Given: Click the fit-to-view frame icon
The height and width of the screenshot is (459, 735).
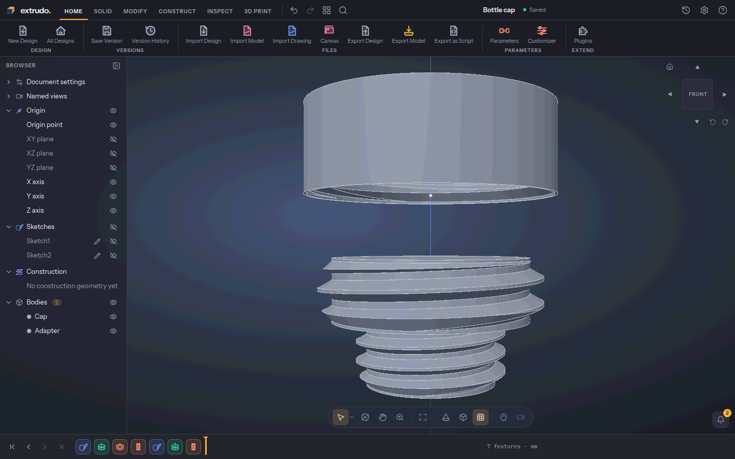Looking at the screenshot, I should click(423, 417).
